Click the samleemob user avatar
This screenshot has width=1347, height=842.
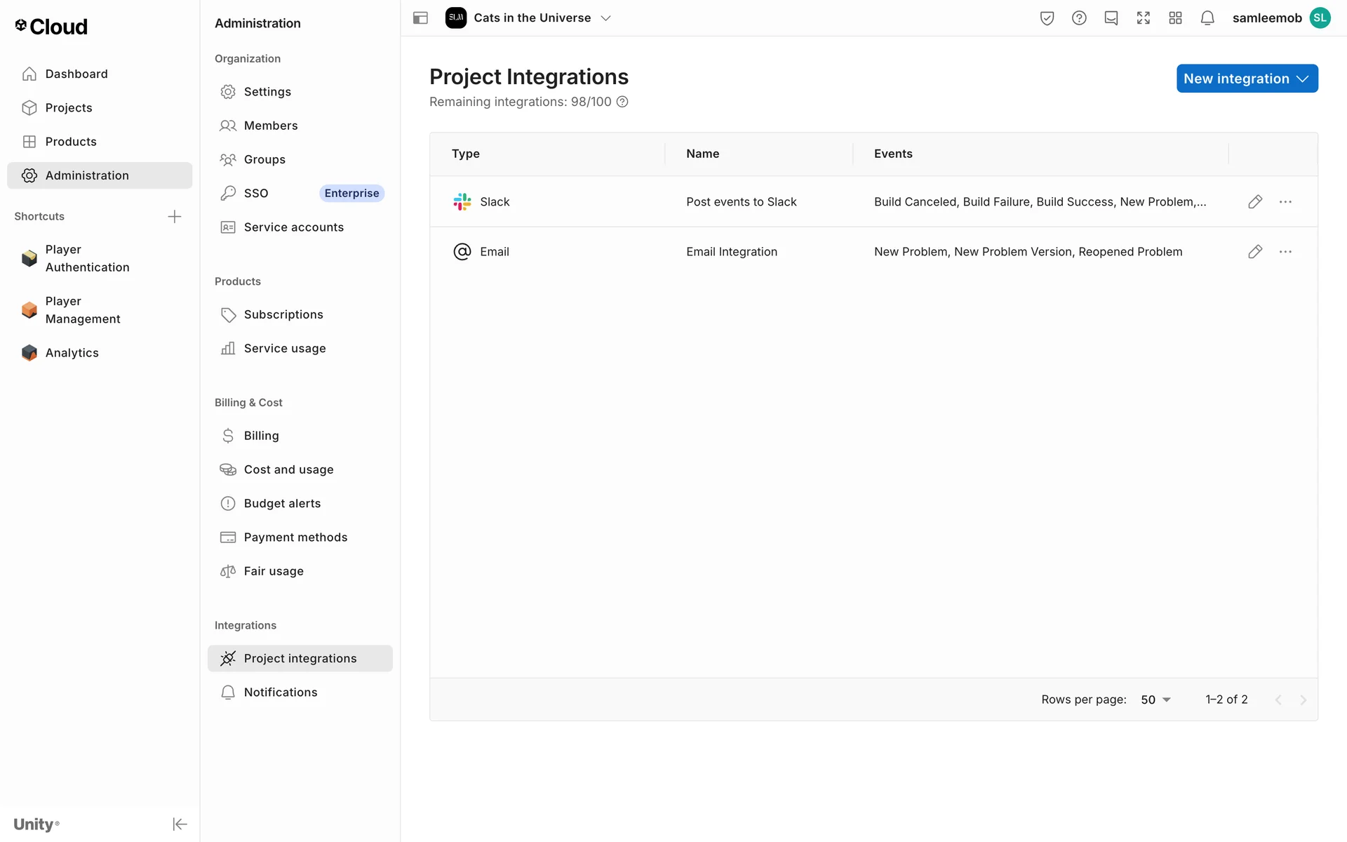coord(1320,18)
